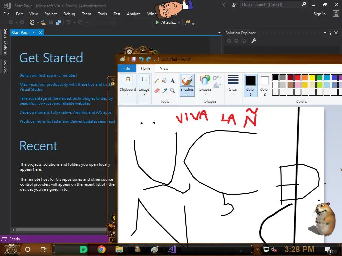Screen dimensions: 342x256
Task: Open the File tab in Paint
Action: (x=127, y=68)
